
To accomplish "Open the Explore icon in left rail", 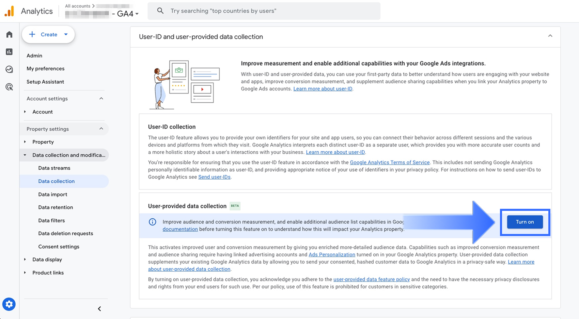I will (x=9, y=69).
